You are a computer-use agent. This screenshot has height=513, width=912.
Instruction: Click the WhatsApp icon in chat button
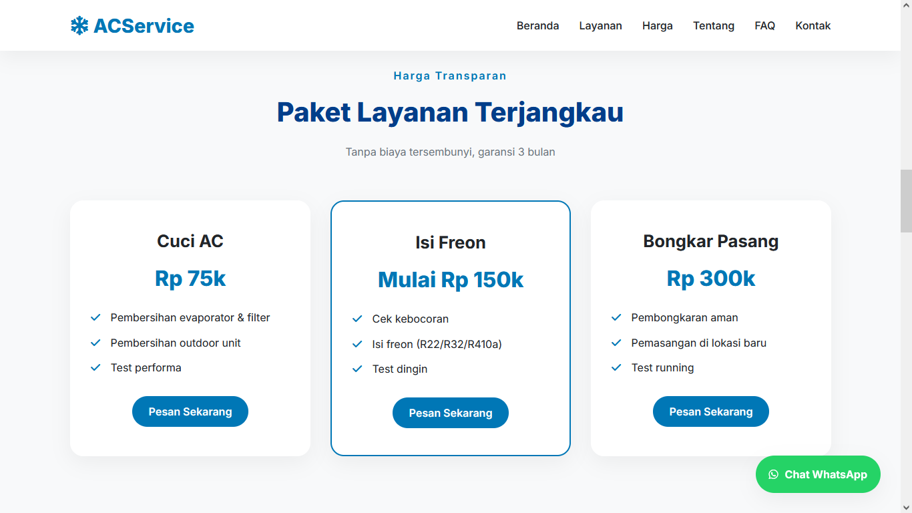click(x=773, y=474)
